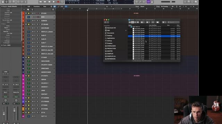This screenshot has height=124, width=222.
Task: Toggle the Cycle button in transport
Action: [62, 2]
